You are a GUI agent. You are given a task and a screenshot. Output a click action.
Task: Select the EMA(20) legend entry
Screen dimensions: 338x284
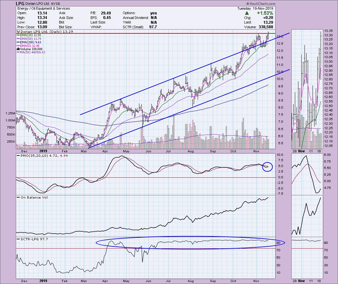[28, 36]
